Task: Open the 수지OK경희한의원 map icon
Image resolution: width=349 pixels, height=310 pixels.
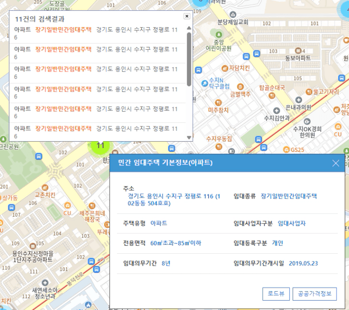Action: click(x=307, y=121)
